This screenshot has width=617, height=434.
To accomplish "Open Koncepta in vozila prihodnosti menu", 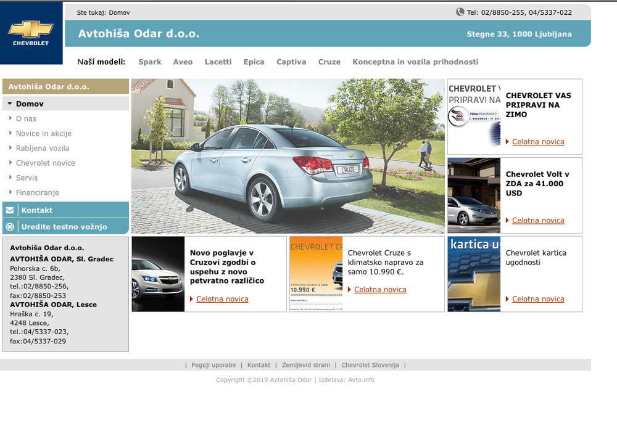I will point(415,62).
